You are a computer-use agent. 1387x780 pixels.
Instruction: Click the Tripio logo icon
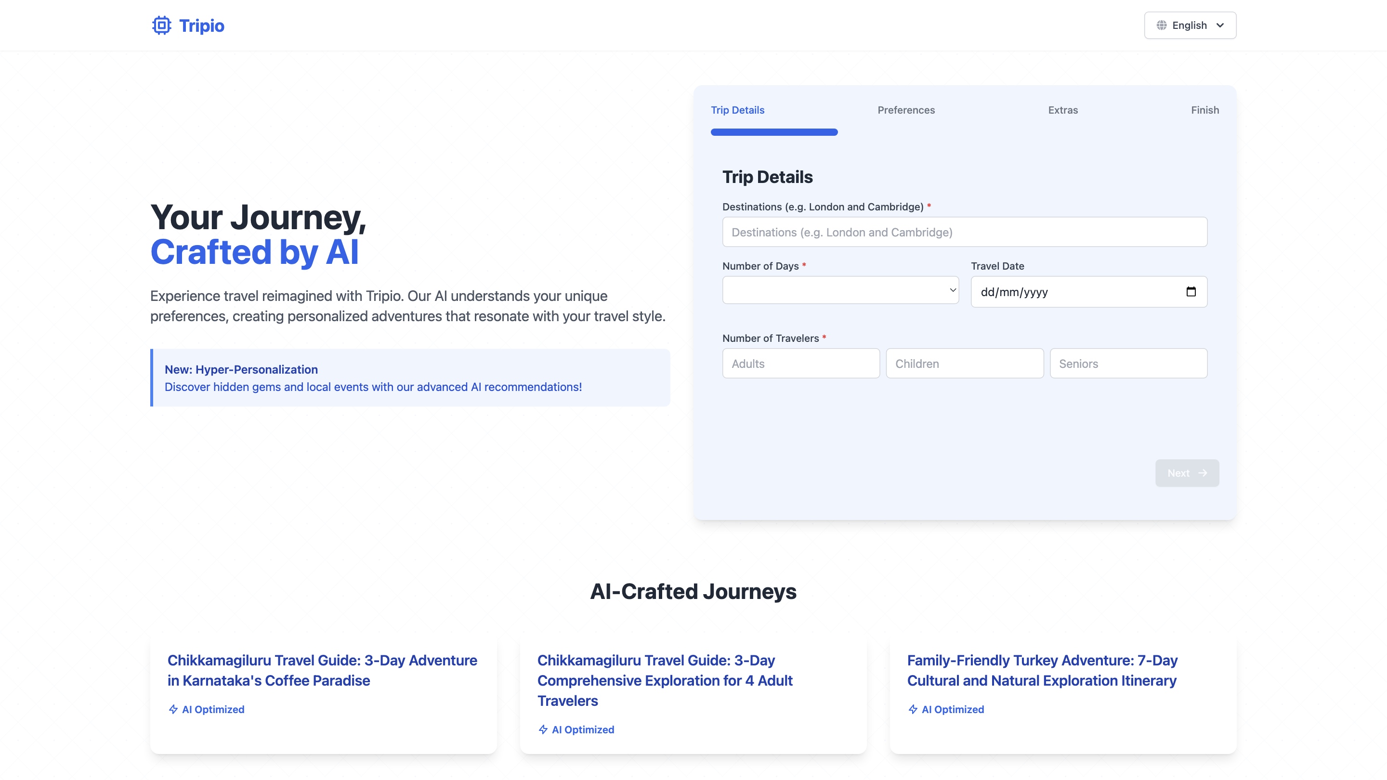pyautogui.click(x=160, y=25)
